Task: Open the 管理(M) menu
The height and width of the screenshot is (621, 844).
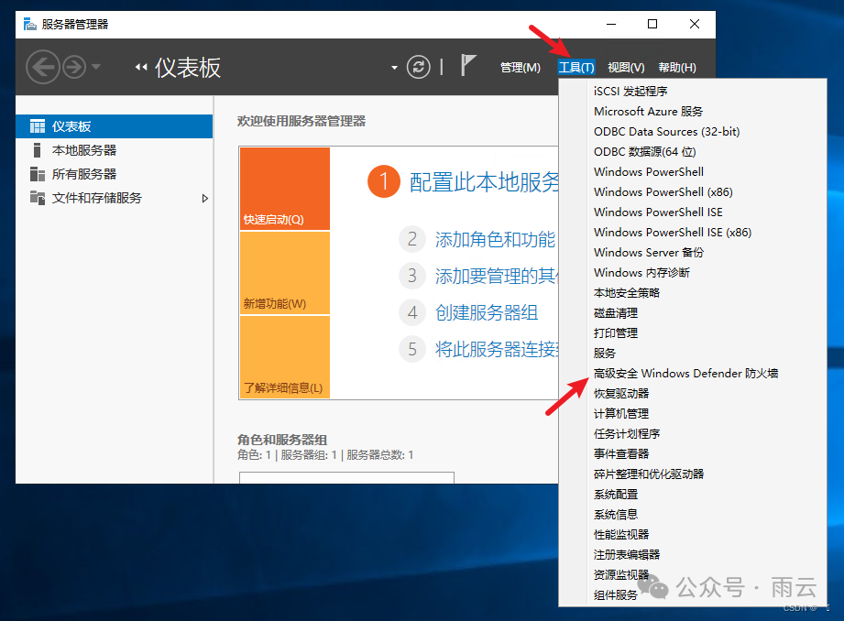Action: [520, 66]
